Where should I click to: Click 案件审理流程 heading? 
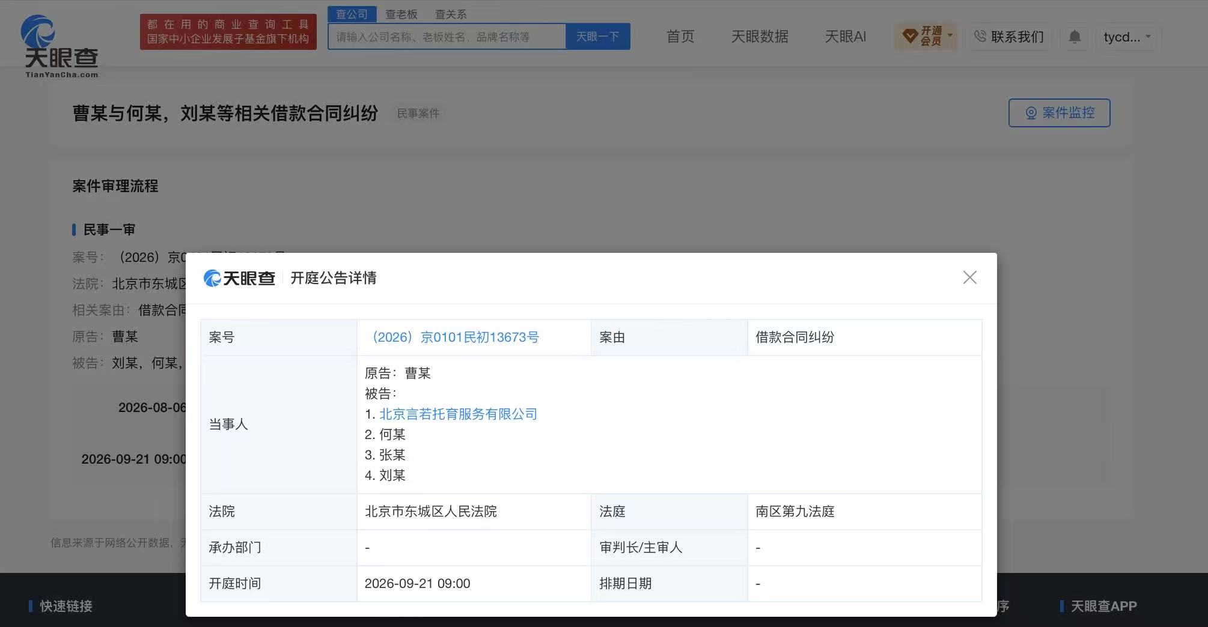(115, 186)
